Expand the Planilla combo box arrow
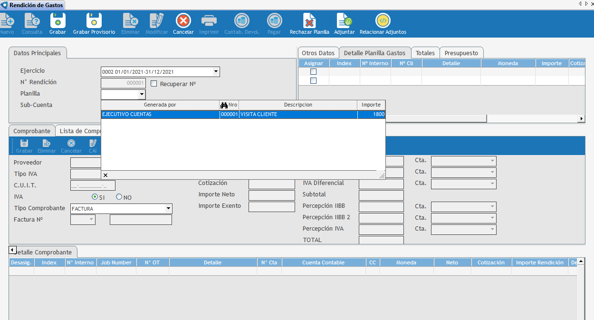This screenshot has height=320, width=594. point(142,95)
